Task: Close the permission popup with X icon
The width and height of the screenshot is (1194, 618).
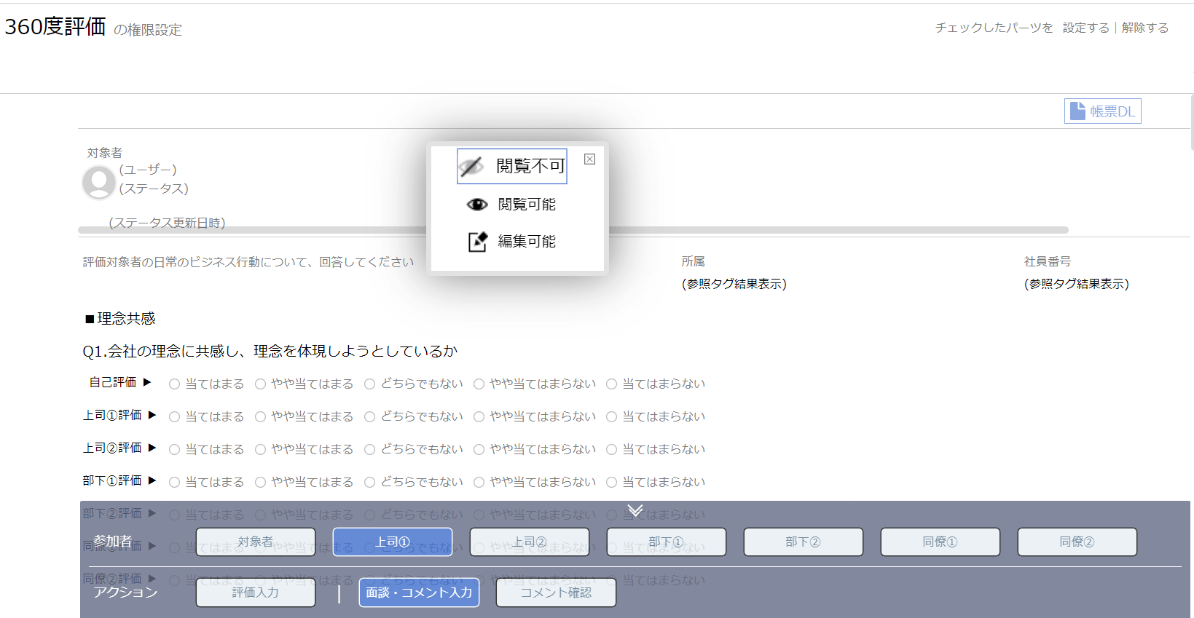Action: [x=590, y=159]
